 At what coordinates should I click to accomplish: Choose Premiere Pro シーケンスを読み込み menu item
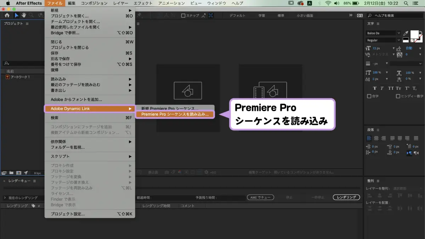(175, 114)
